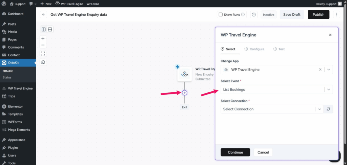Click the user avatar in admin bar

340,4
